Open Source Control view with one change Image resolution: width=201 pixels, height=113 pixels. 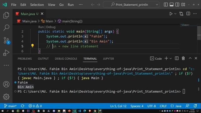[x=6, y=40]
